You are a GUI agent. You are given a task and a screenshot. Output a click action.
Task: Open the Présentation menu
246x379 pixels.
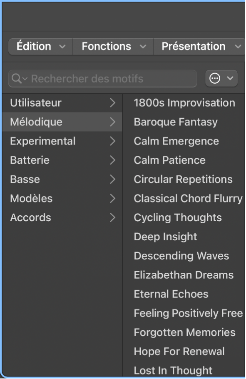pos(199,46)
